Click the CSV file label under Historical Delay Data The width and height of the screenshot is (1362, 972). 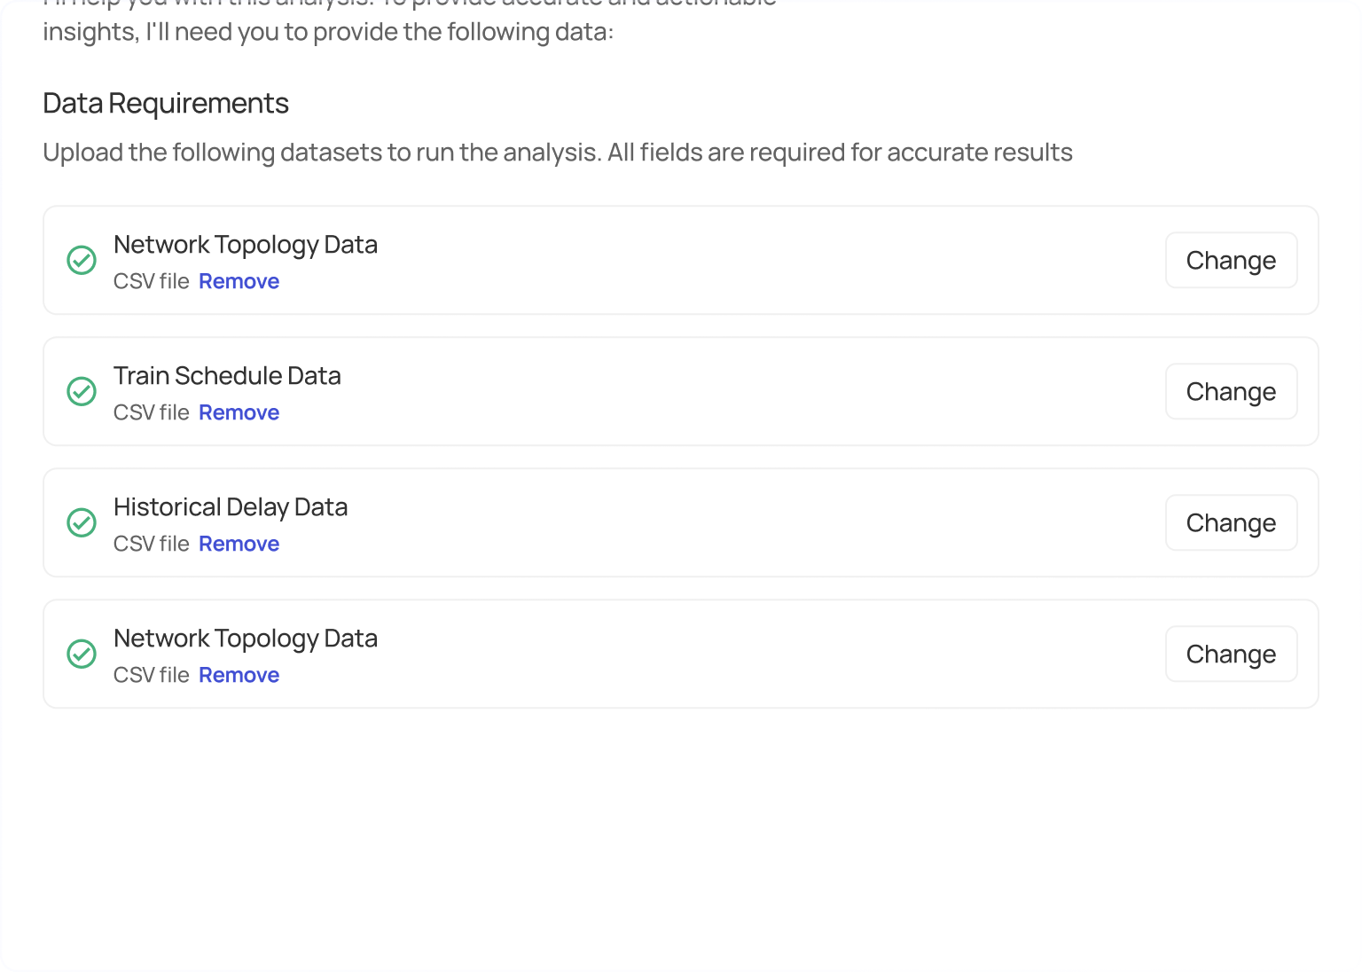[151, 543]
